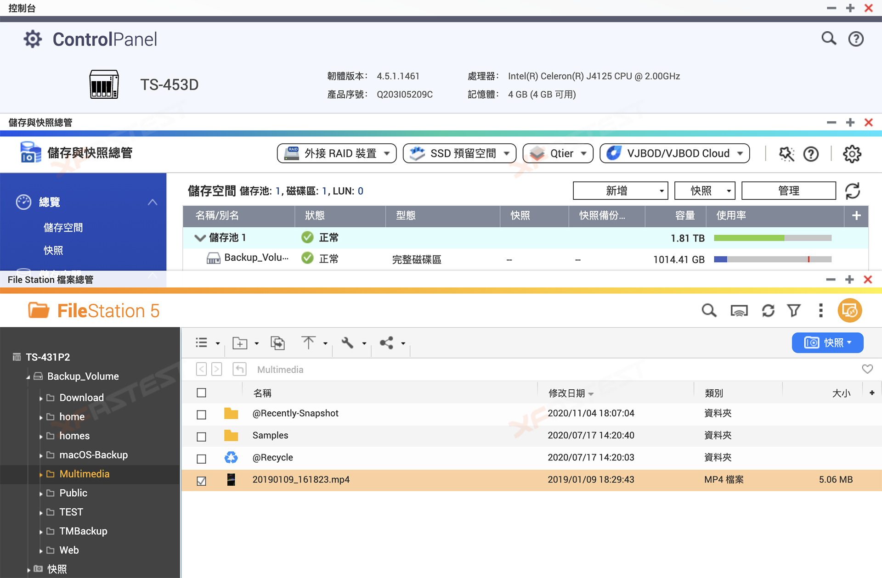Image resolution: width=882 pixels, height=578 pixels.
Task: Open the Control Panel help question mark
Action: coord(856,39)
